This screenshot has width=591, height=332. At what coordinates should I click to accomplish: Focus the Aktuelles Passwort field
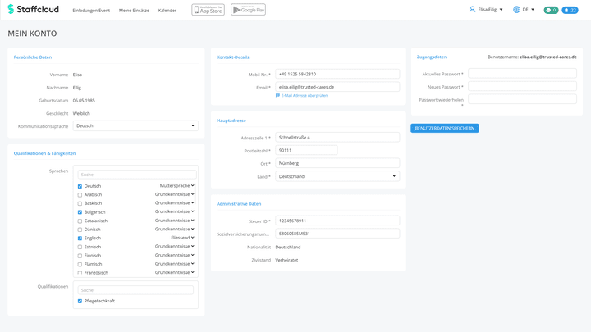pyautogui.click(x=522, y=74)
